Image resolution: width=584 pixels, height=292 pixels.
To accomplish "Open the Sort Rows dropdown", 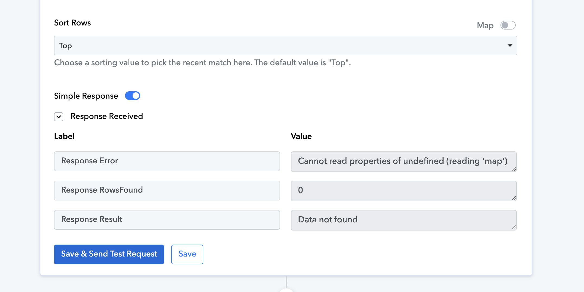I will tap(285, 46).
